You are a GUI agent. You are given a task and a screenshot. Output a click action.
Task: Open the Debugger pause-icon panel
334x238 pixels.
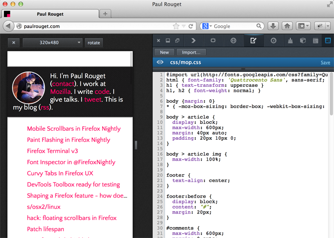tap(233, 40)
